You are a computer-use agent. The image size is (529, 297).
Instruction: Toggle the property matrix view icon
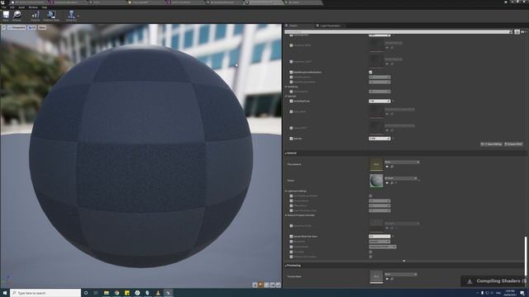tap(517, 32)
